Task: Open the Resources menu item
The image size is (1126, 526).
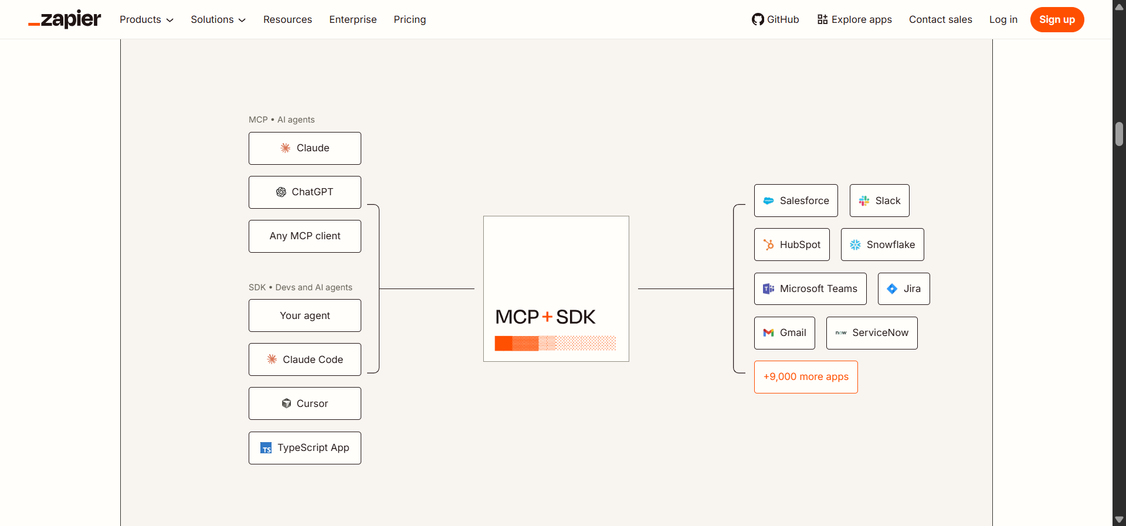Action: coord(287,19)
